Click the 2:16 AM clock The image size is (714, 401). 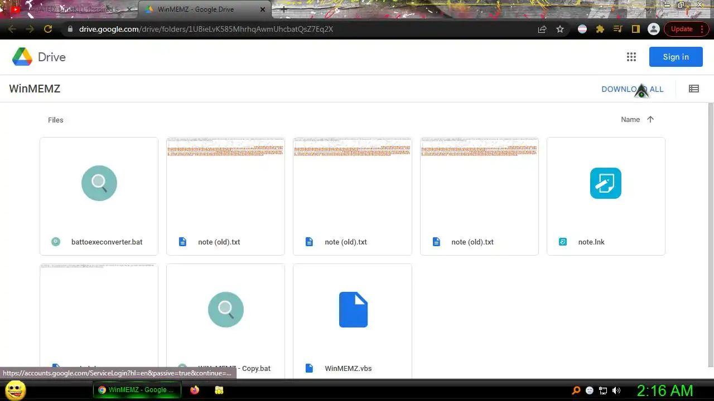coord(665,390)
